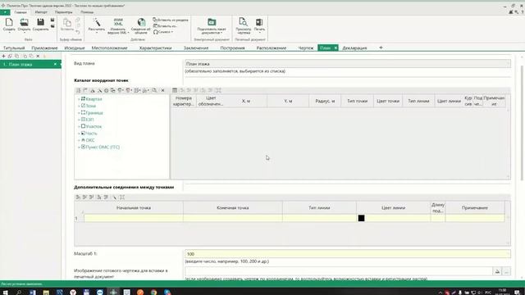Open the Windows Start menu

click(x=6, y=292)
